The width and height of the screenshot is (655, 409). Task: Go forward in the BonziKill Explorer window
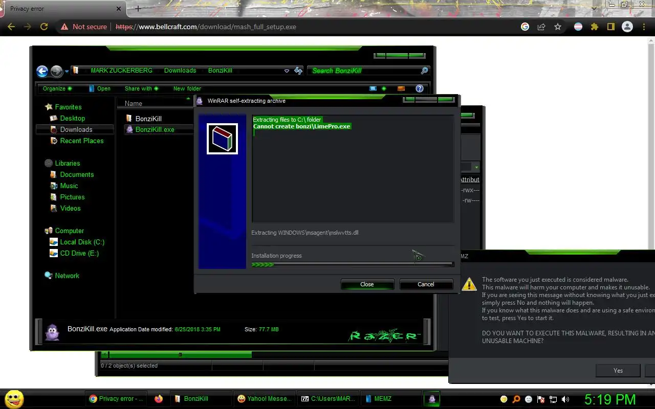point(56,71)
